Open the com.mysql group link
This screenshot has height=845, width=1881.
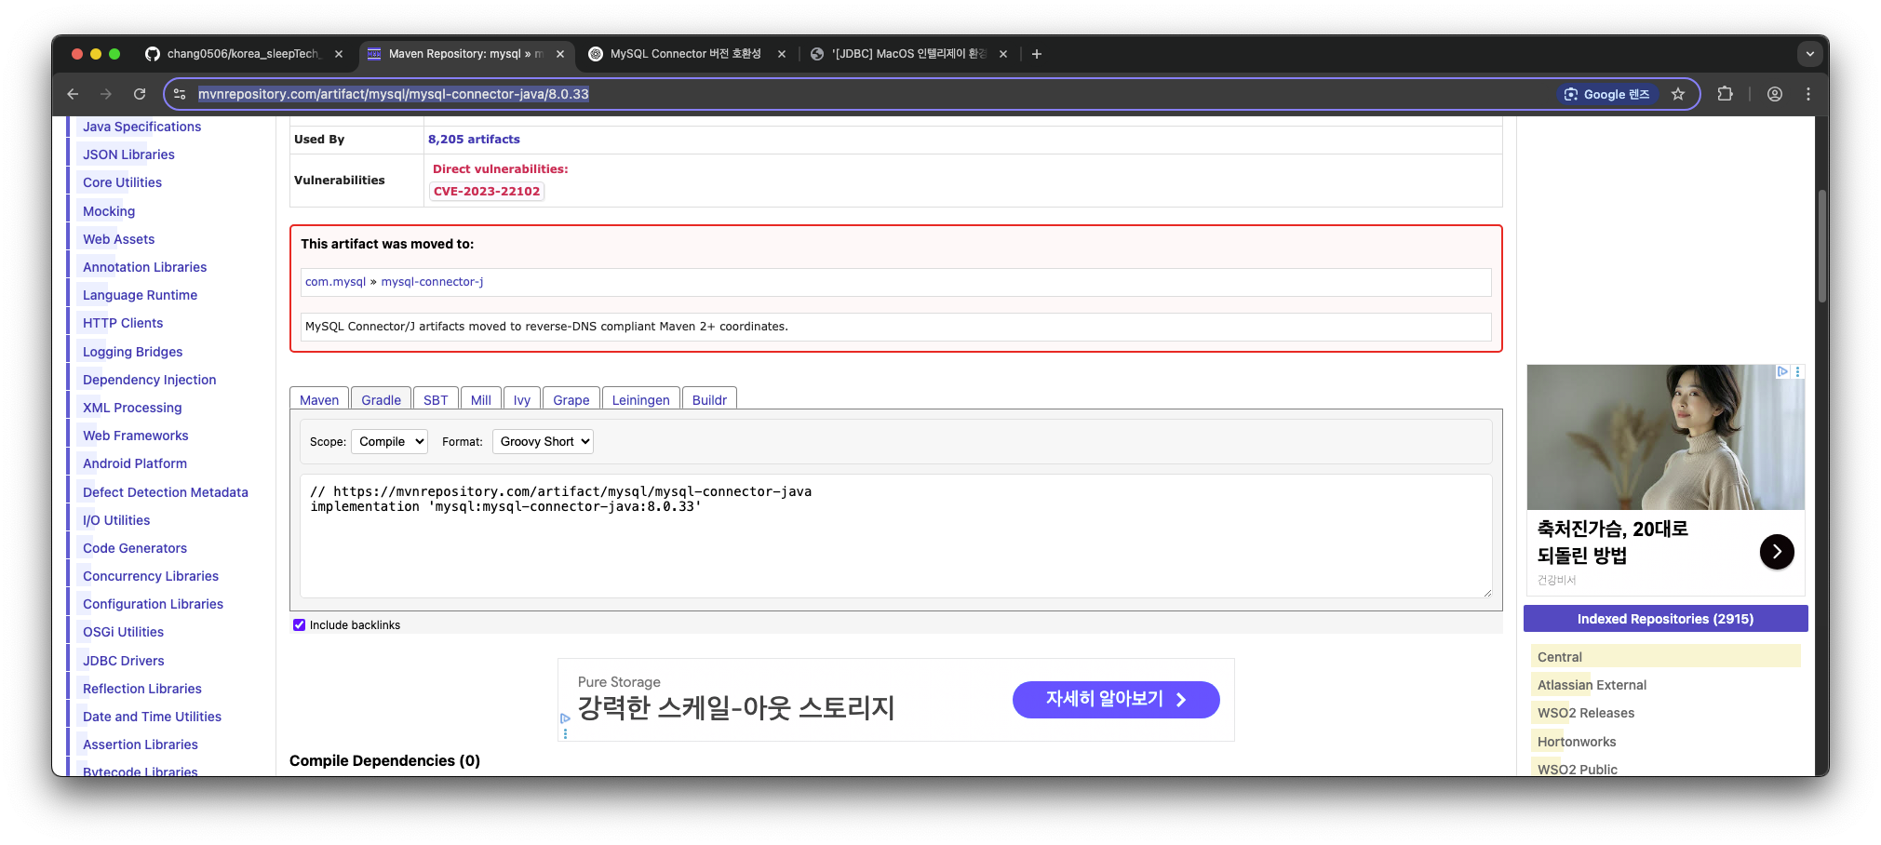click(335, 282)
